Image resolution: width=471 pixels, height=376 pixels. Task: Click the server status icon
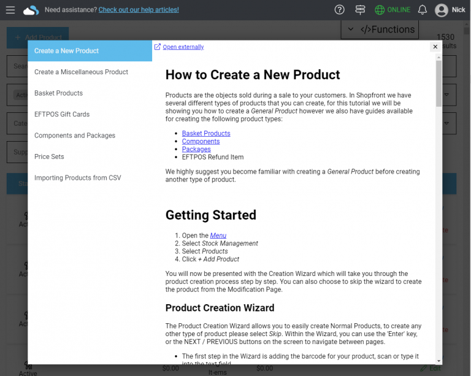360,10
